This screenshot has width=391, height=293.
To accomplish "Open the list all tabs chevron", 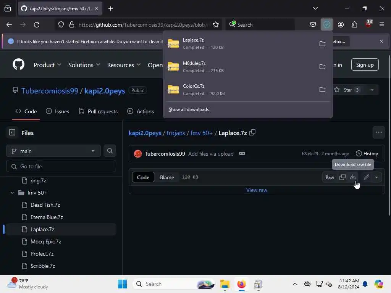I will click(315, 8).
